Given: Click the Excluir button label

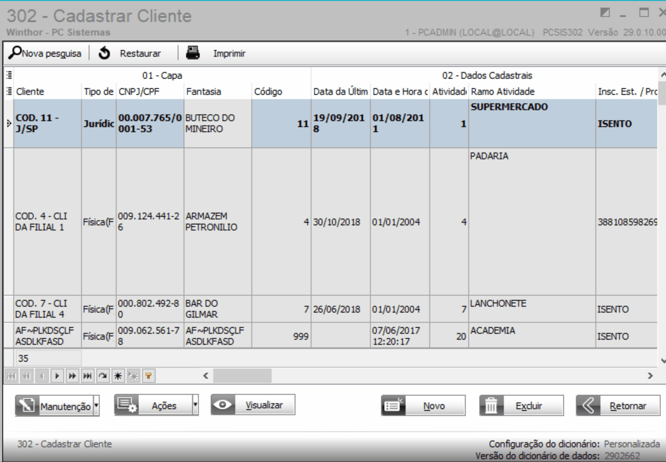Looking at the screenshot, I should 529,406.
